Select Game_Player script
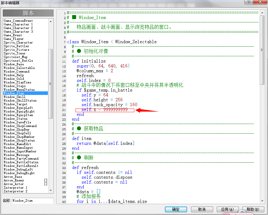The width and height of the screenshot is (268, 215). tap(14, 39)
